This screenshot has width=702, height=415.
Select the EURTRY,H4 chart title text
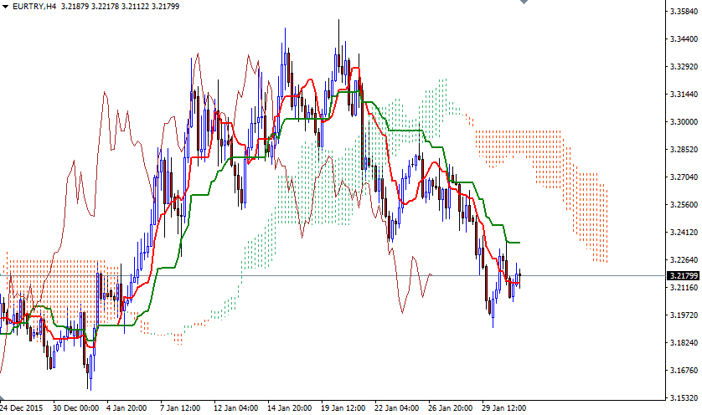(x=34, y=7)
